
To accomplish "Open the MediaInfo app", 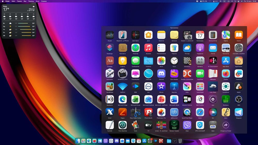I will pos(110,99).
